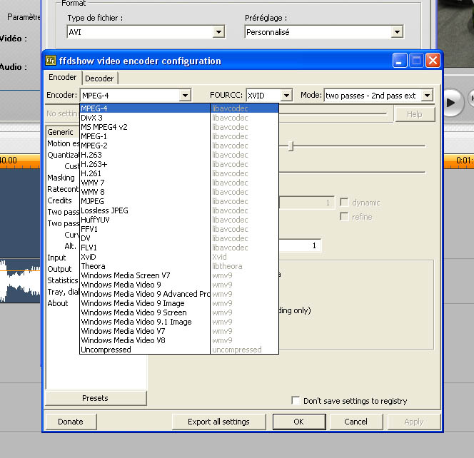Screen dimensions: 474x458
Task: Minimize the ffdshow configuration window
Action: [400, 61]
